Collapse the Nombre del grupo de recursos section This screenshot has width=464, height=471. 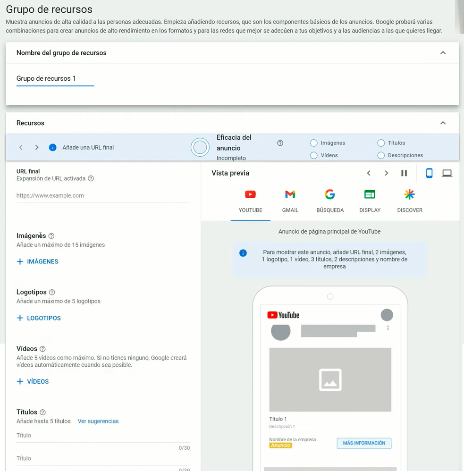pos(443,53)
